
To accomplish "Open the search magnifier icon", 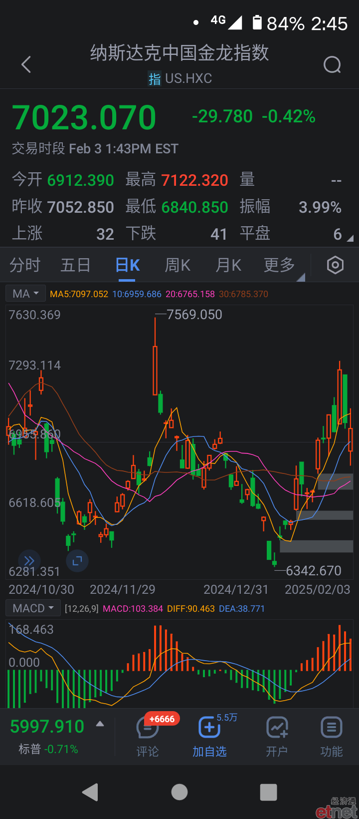I will pos(332,64).
